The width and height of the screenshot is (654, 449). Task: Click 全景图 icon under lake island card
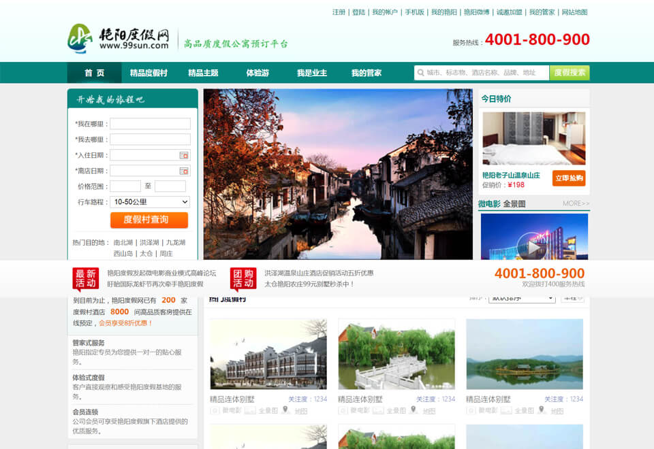click(x=506, y=411)
